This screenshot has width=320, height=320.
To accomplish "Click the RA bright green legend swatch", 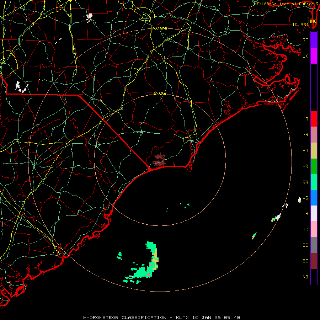I will [x=314, y=182].
